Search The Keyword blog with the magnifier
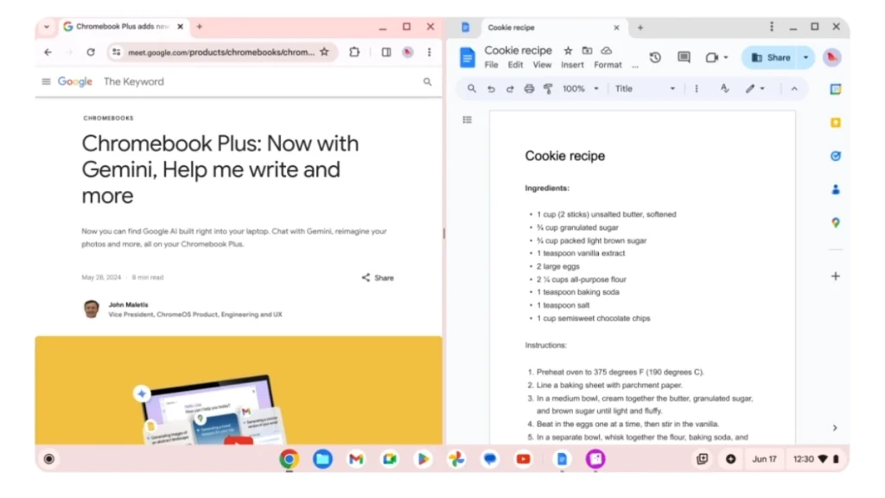This screenshot has height=498, width=885. [427, 82]
